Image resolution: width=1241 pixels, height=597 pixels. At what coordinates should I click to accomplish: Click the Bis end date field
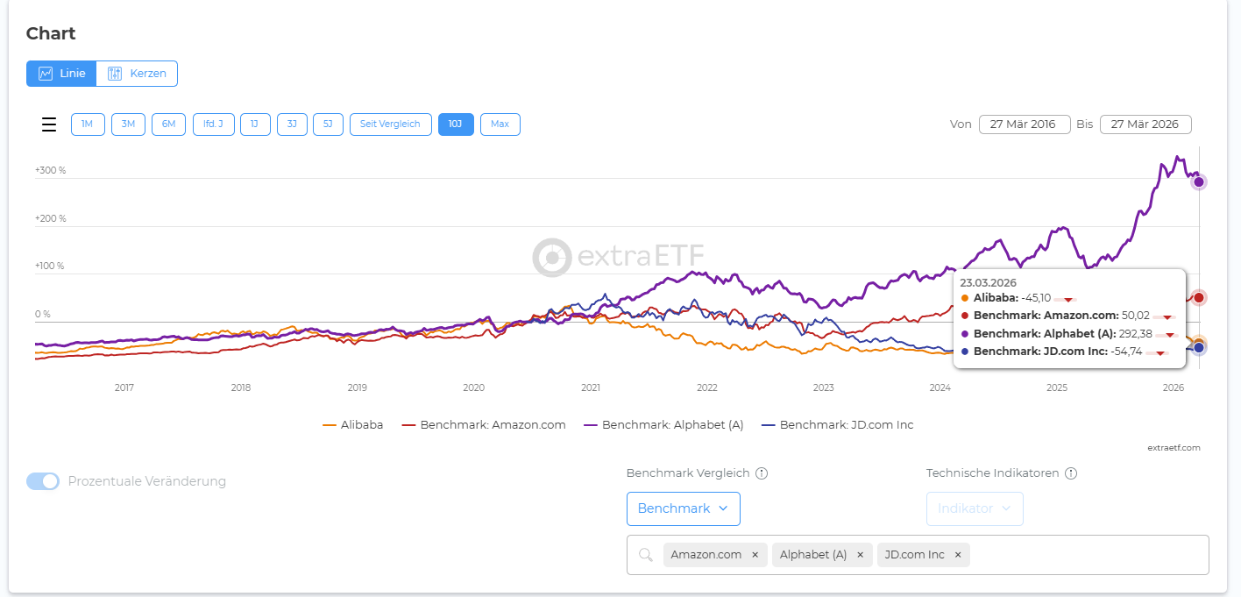pyautogui.click(x=1145, y=124)
